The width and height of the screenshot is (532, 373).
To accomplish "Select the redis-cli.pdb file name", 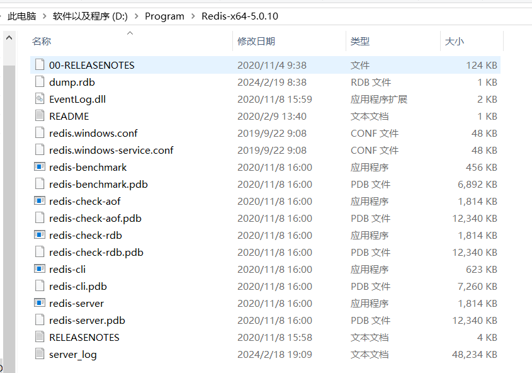I will coord(78,287).
